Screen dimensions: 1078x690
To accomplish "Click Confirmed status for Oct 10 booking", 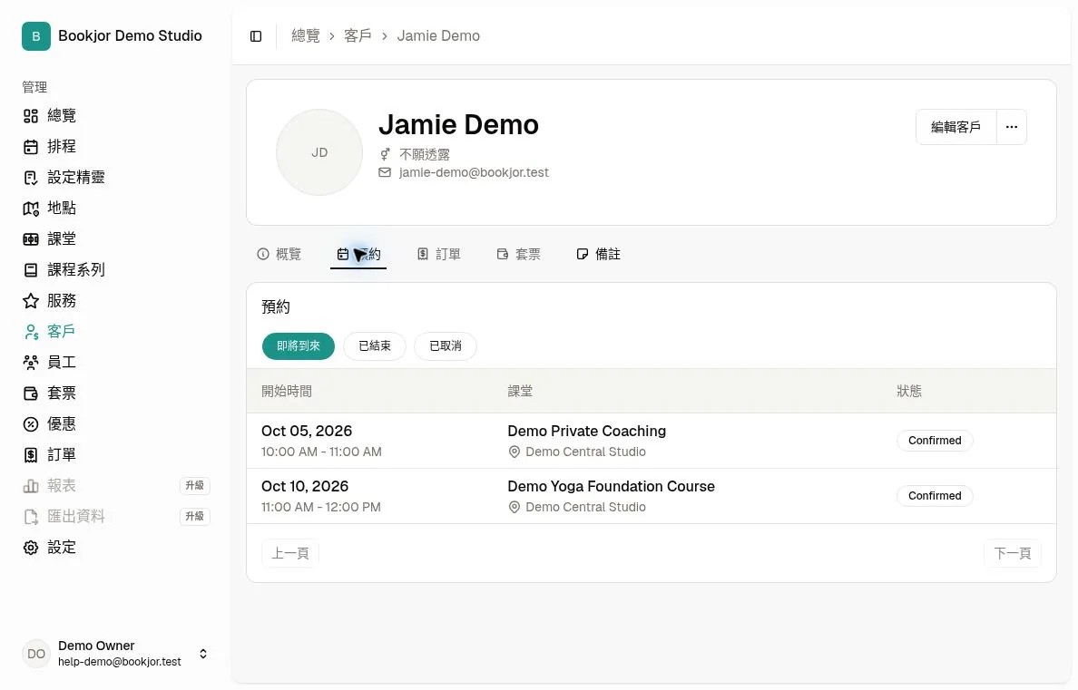I will pyautogui.click(x=935, y=496).
